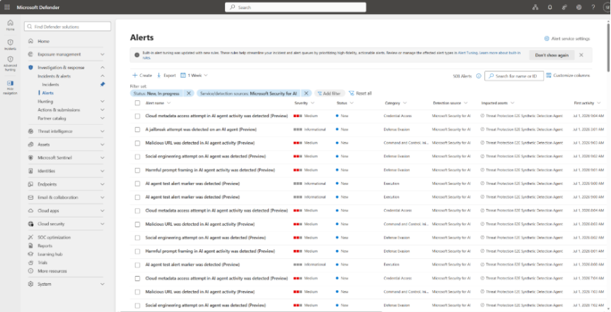Open the 1 Week time range dropdown
611x312 pixels.
(x=194, y=76)
